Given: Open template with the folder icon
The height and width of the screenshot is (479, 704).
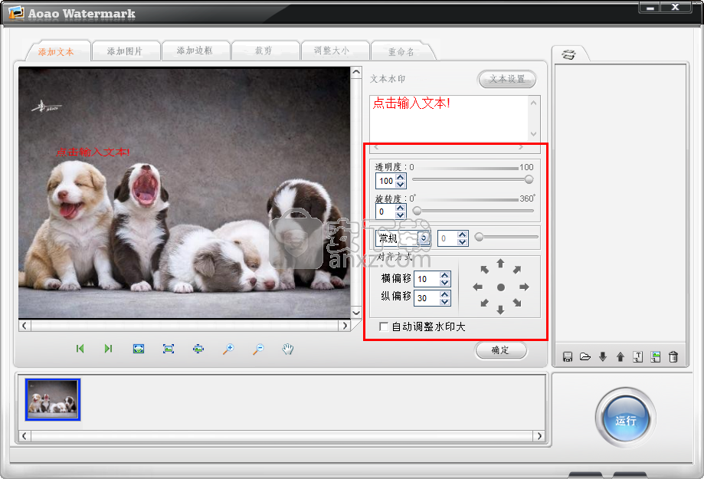Looking at the screenshot, I should tap(585, 357).
